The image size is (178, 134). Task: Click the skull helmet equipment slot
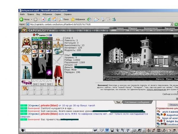point(26,42)
